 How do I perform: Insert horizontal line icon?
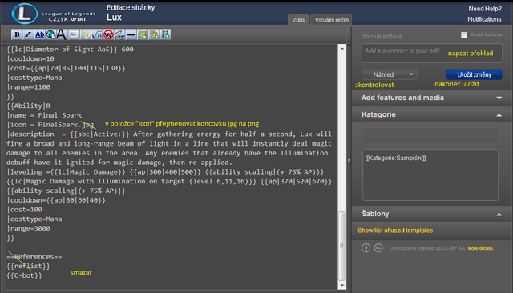[x=131, y=34]
